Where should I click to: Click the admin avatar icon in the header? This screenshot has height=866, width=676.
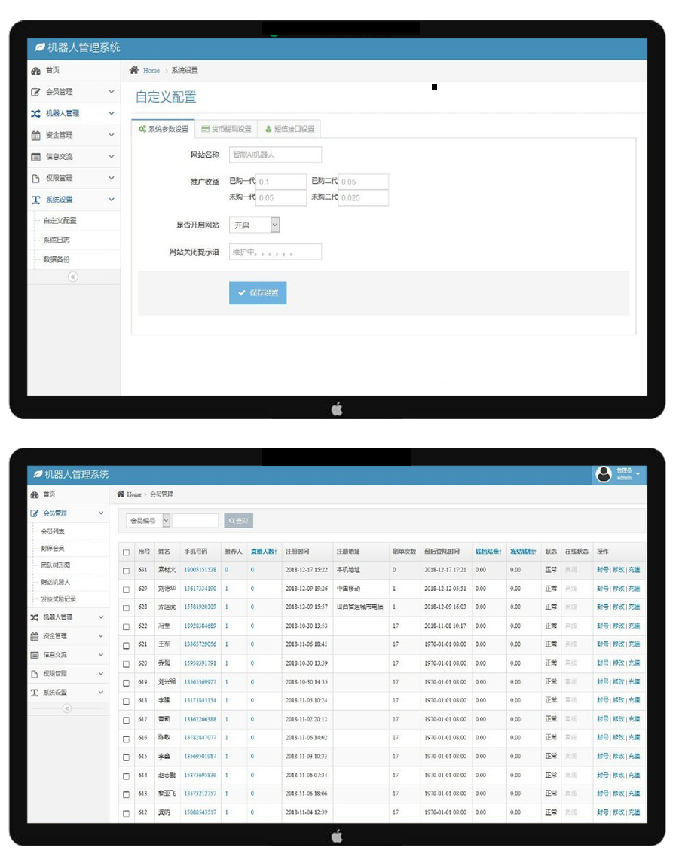tap(604, 474)
